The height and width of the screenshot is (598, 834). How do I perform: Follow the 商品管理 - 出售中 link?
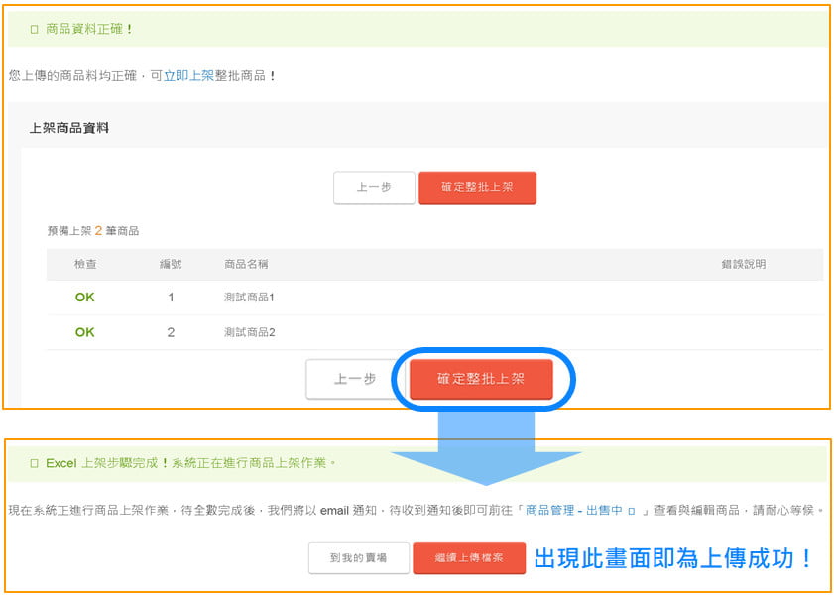click(x=573, y=510)
